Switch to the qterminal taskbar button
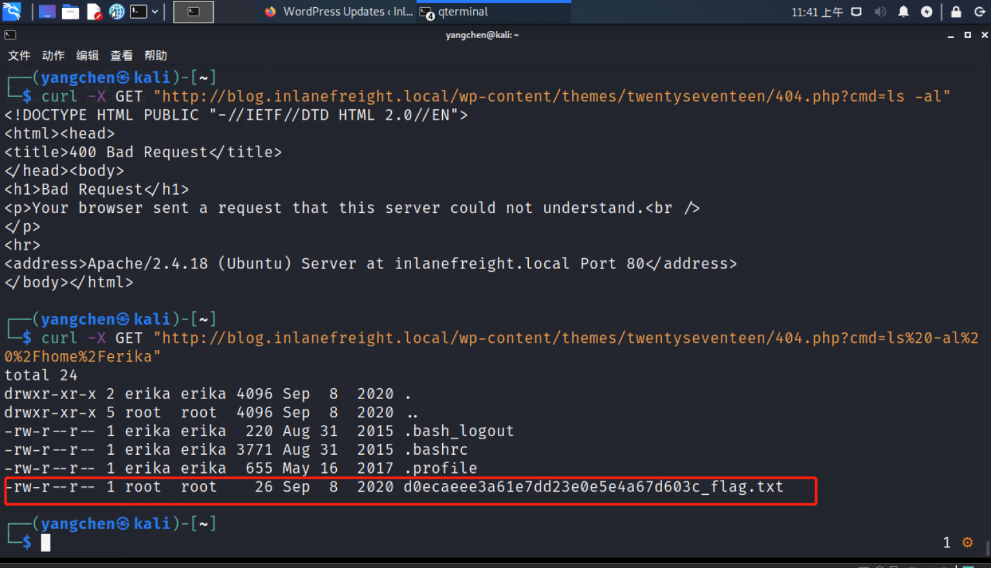This screenshot has height=568, width=991. pos(494,12)
